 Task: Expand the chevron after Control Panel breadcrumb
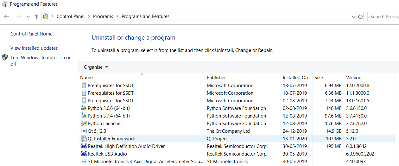[89, 16]
